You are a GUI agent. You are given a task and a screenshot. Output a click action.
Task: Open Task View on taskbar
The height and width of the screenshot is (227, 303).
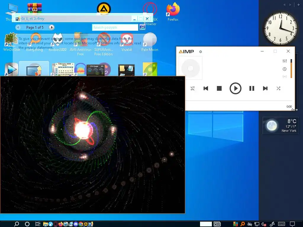point(38,224)
